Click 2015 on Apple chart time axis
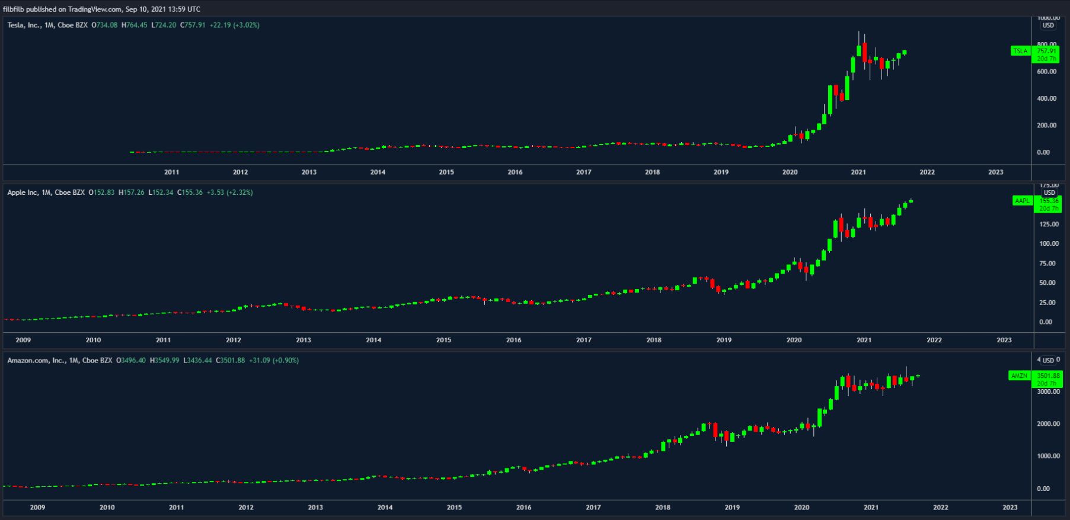Screen dimensions: 1070x520 point(443,340)
